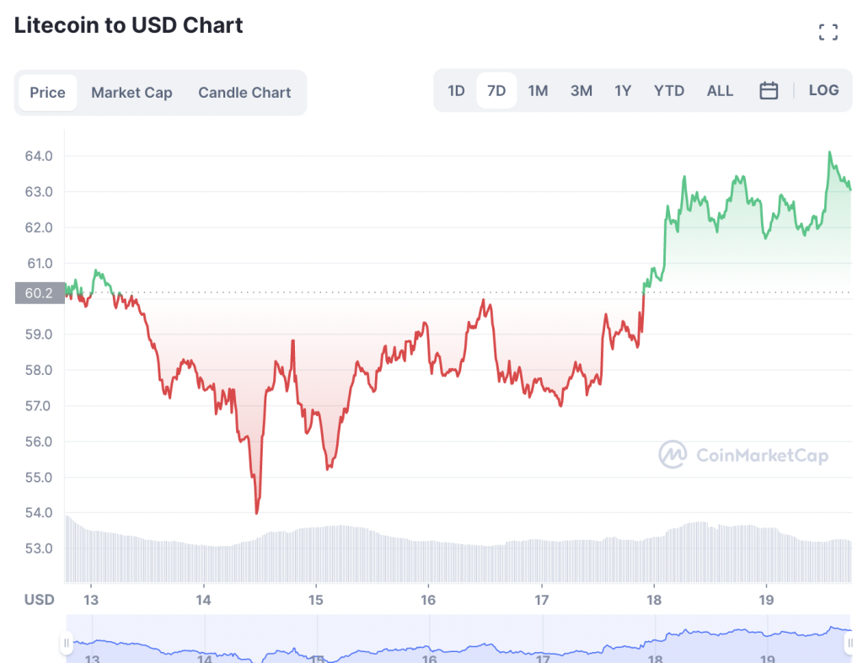Choose the 1M time range
Viewport: 863px width, 663px height.
538,91
